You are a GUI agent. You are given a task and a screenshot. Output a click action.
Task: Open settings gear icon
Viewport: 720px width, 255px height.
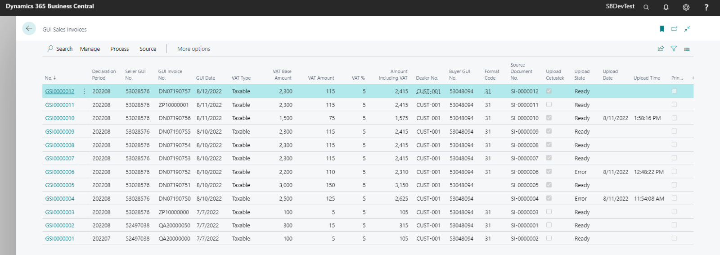(x=686, y=7)
